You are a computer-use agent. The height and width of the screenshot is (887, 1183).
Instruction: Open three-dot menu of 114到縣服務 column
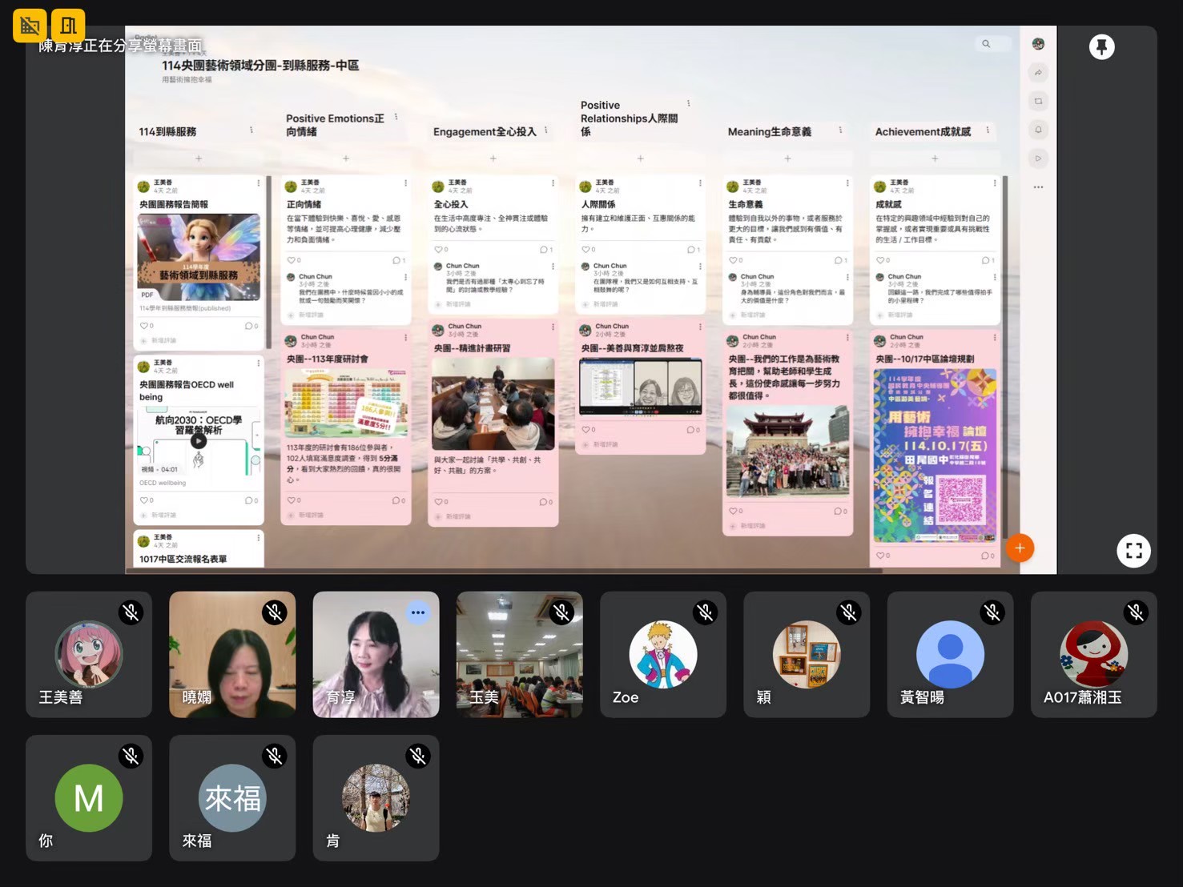(251, 130)
